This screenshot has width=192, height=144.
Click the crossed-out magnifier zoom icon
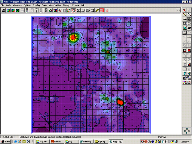[88, 10]
